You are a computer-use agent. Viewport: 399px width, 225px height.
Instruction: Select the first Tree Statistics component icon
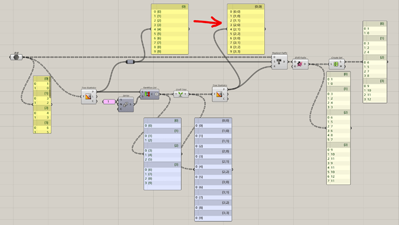88,96
